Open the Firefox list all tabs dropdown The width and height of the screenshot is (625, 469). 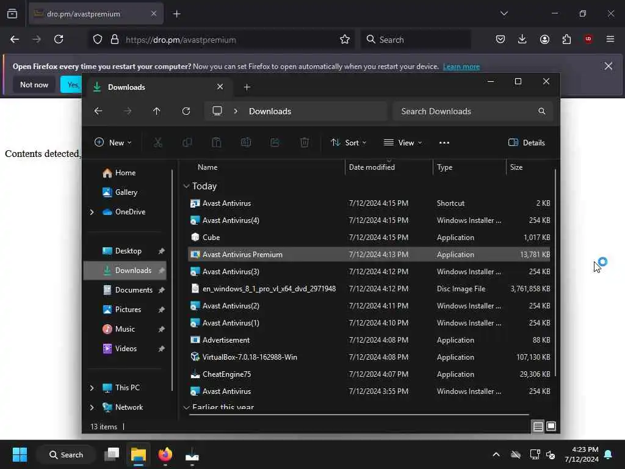(x=504, y=13)
